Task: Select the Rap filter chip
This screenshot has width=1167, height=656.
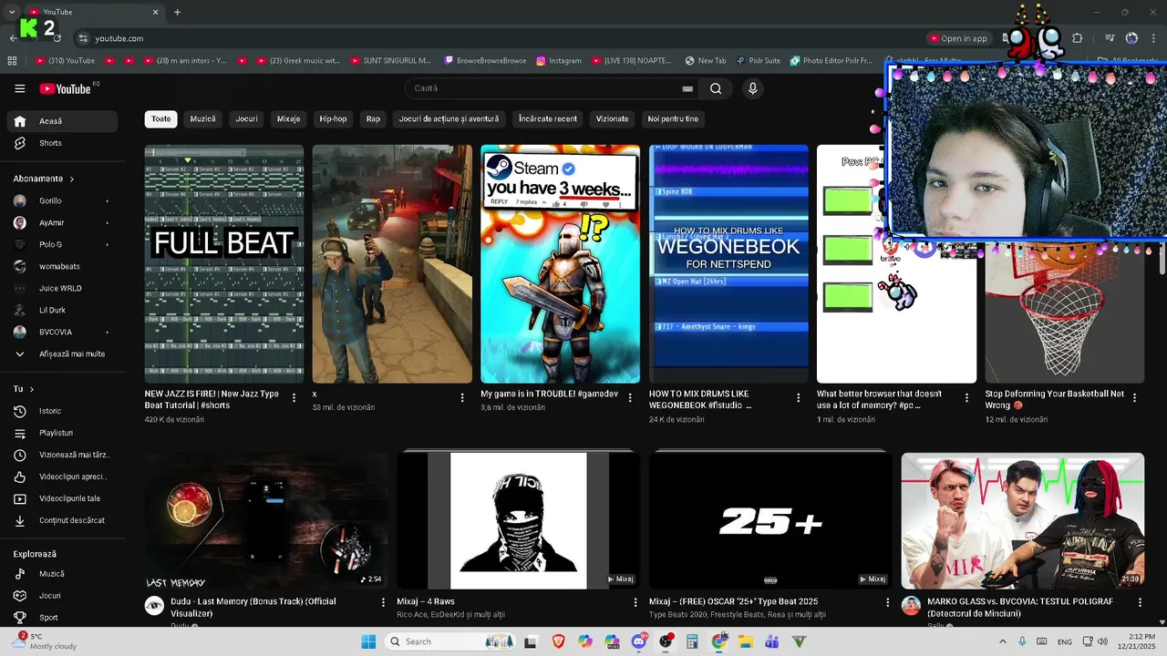Action: tap(373, 118)
